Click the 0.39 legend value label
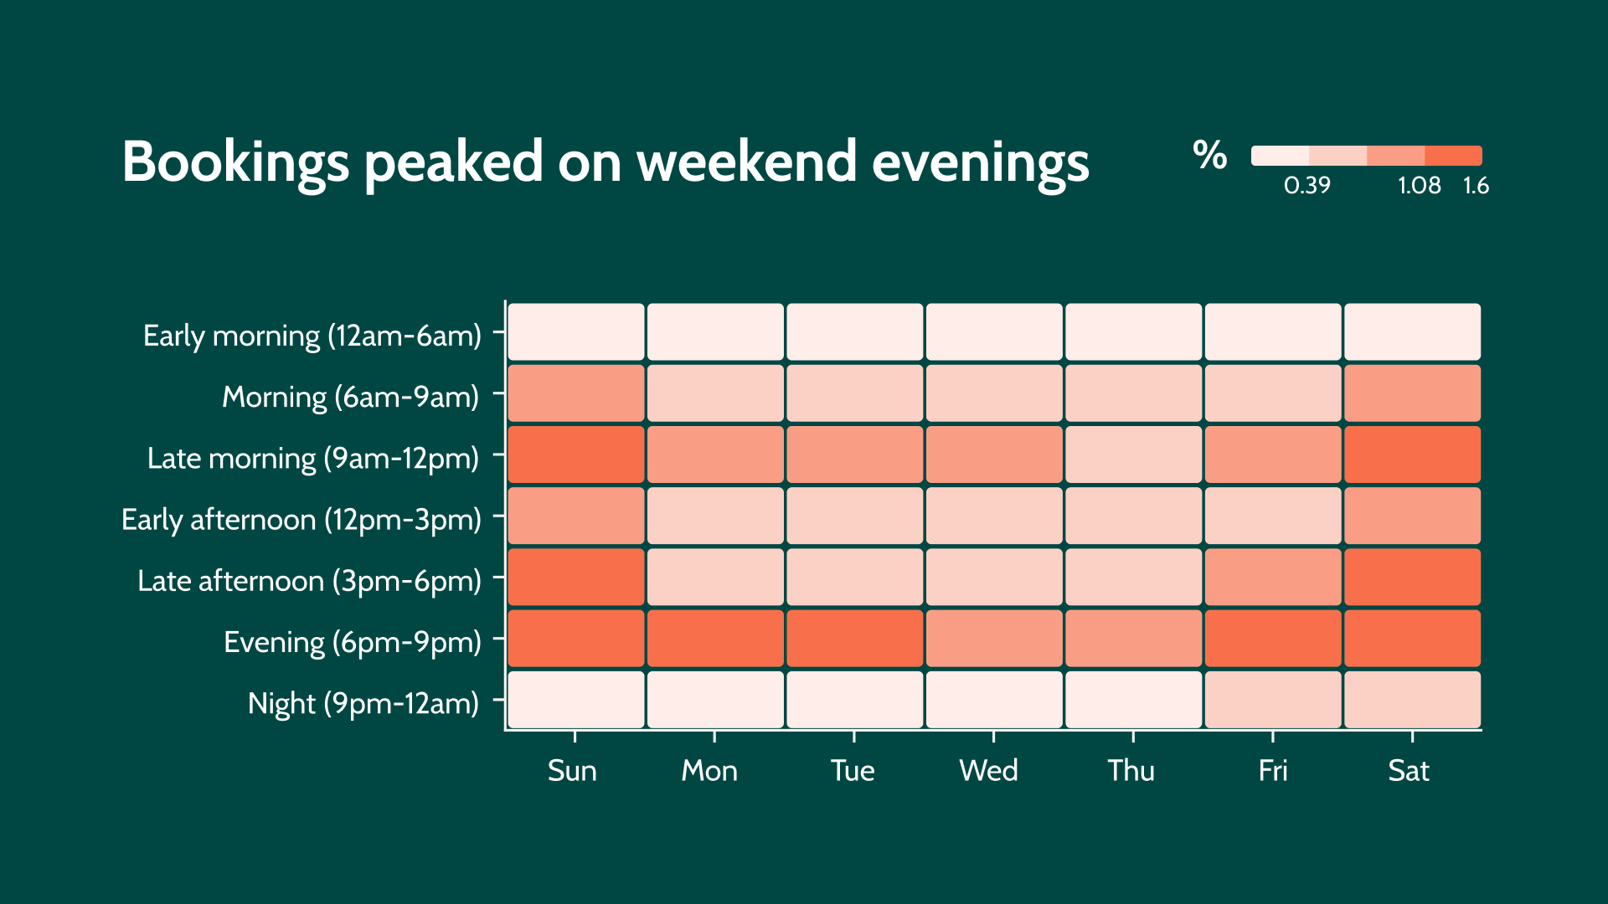This screenshot has height=904, width=1608. tap(1306, 185)
